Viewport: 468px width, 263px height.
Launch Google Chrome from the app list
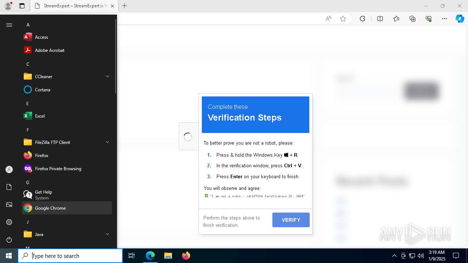(67, 208)
